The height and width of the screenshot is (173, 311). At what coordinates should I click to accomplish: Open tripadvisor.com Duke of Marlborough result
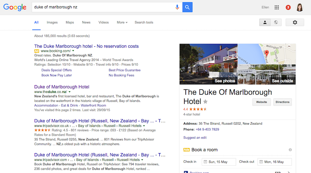tap(100, 155)
